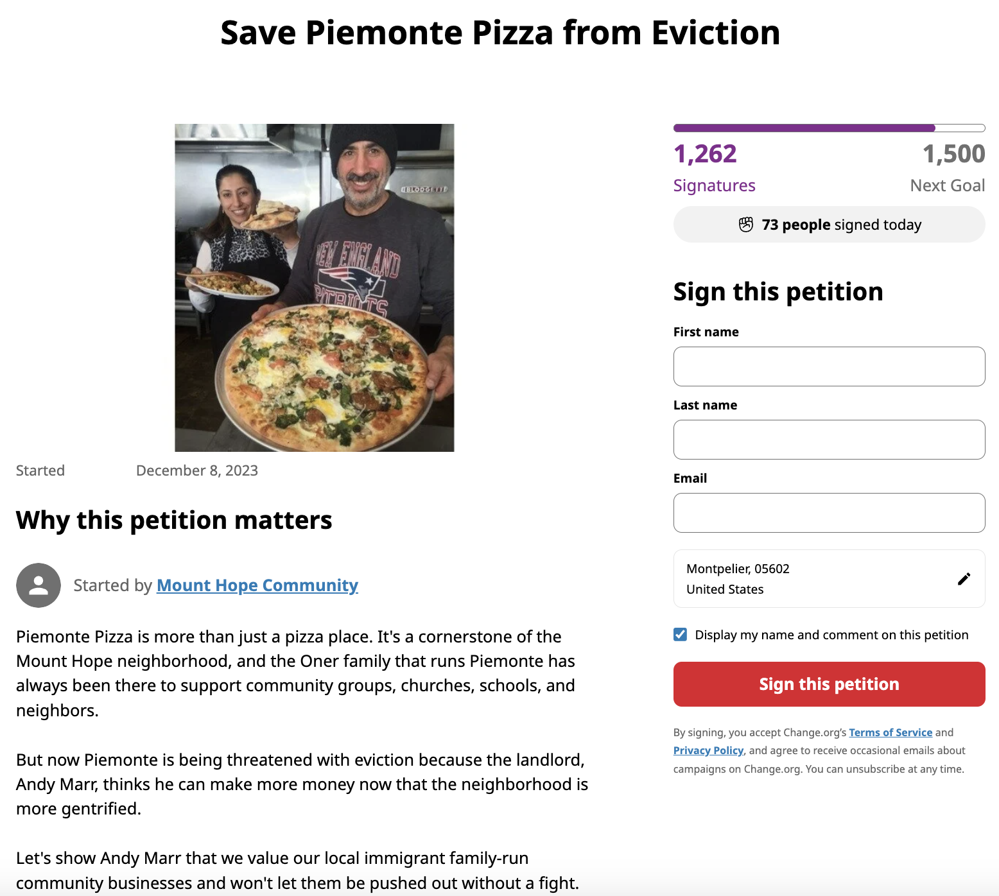Focus the First name field
Screen dimensions: 999x896
pos(829,366)
